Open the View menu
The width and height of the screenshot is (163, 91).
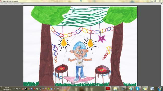coord(10,4)
